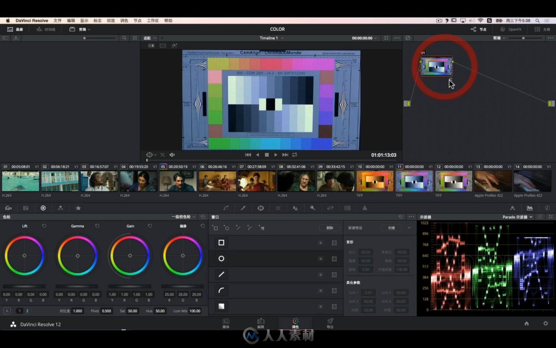Screen dimensions: 556x348
Task: Open the Information panel icon
Action: tap(547, 208)
